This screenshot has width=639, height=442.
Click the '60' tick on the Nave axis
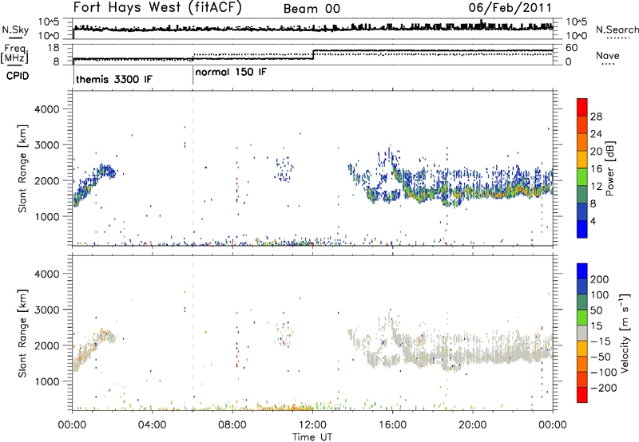coord(572,48)
